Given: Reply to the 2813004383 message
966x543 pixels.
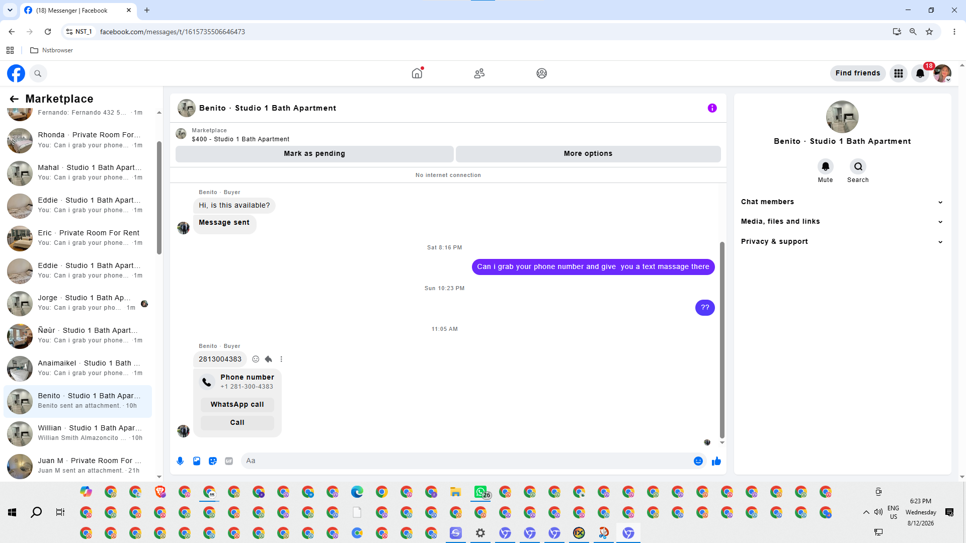Looking at the screenshot, I should point(269,359).
